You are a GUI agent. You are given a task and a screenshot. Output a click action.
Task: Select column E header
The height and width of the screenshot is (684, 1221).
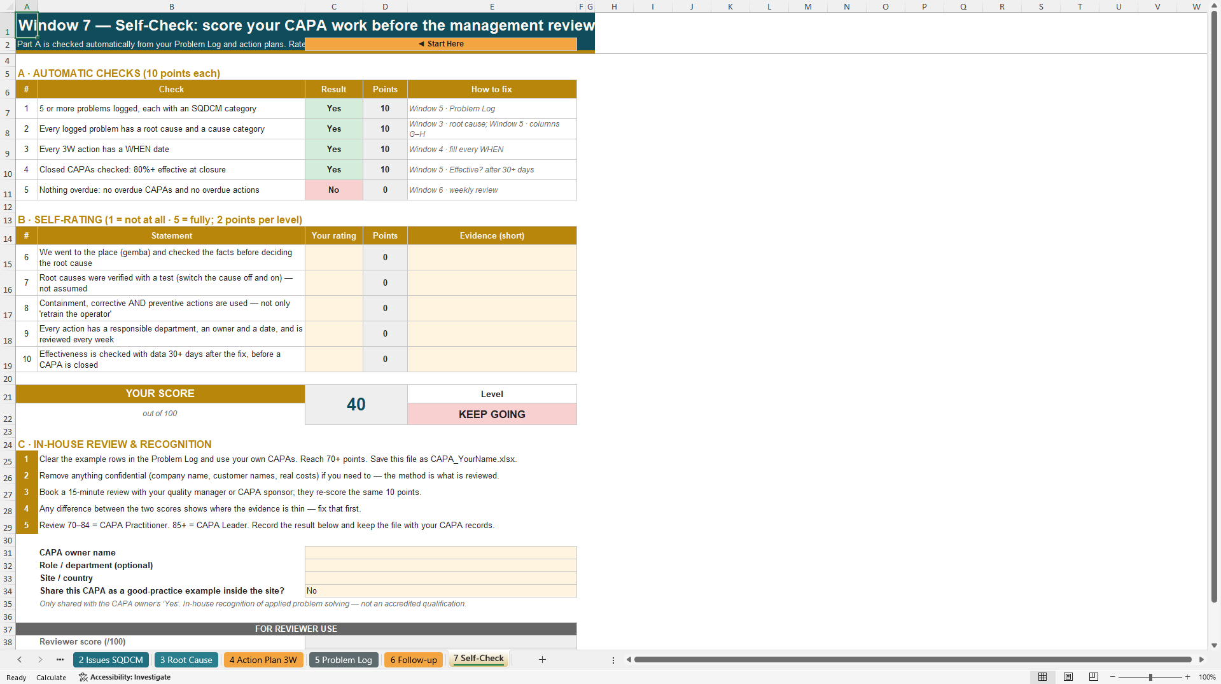tap(492, 6)
